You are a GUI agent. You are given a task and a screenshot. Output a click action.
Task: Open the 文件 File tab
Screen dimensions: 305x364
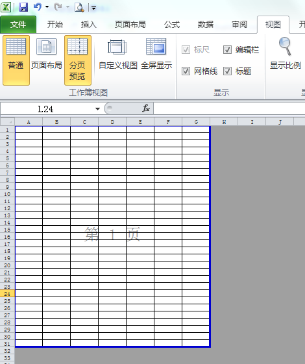[x=18, y=25]
